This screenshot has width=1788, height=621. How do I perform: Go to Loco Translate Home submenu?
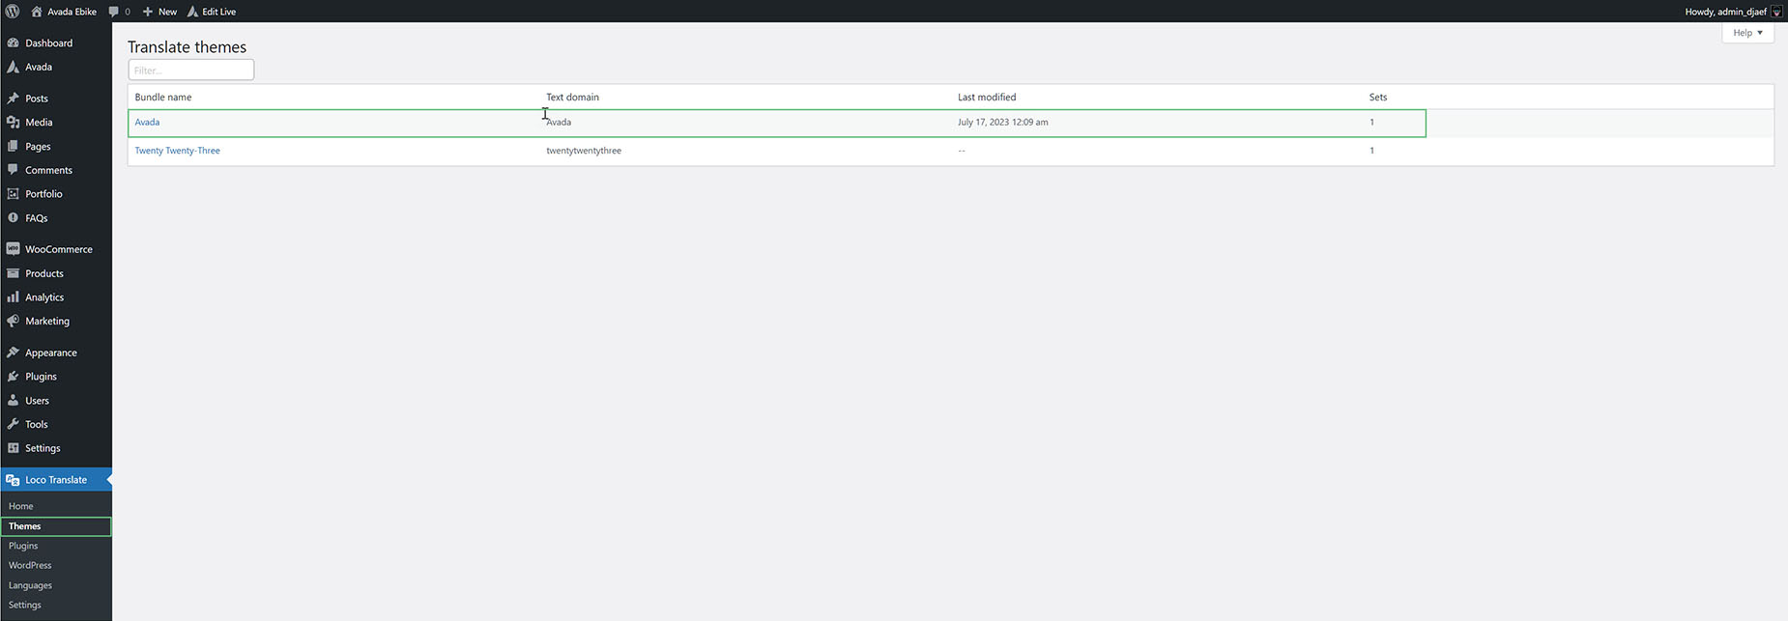[21, 506]
